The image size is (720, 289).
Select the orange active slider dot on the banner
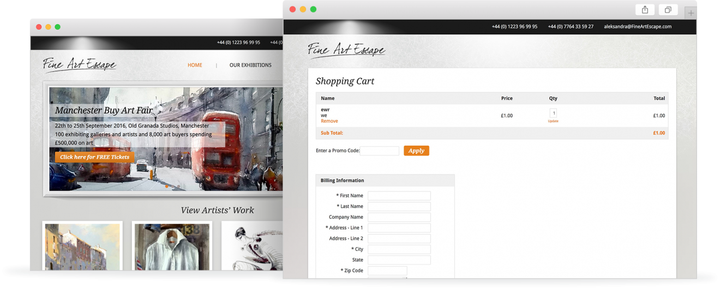click(x=167, y=186)
